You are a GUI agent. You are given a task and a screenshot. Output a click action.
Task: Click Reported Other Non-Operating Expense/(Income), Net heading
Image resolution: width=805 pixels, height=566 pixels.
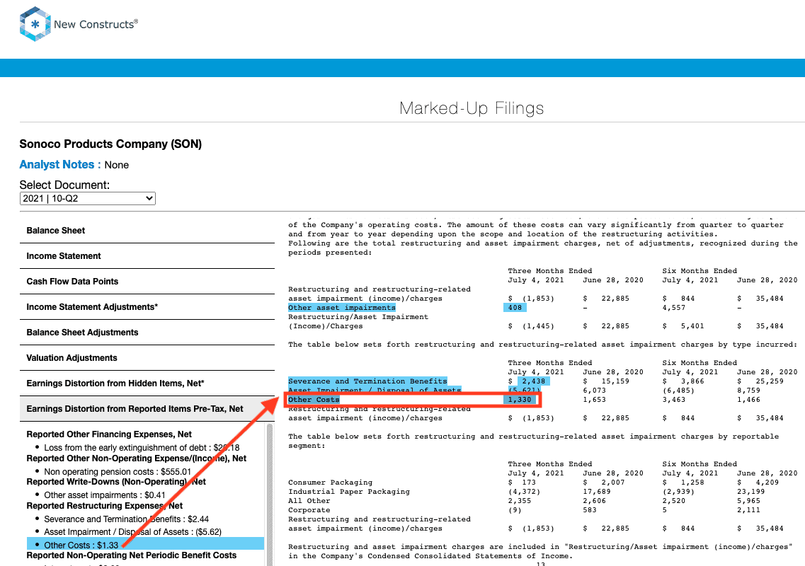coord(137,458)
